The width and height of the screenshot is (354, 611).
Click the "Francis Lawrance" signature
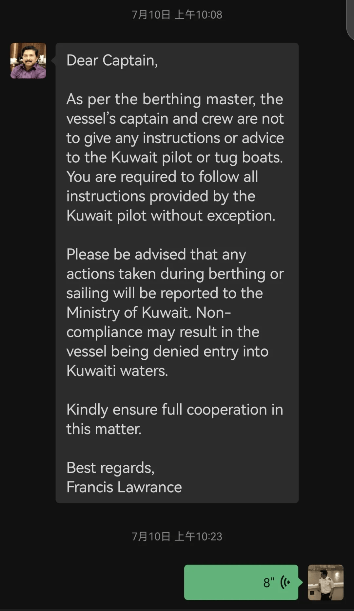pos(124,487)
